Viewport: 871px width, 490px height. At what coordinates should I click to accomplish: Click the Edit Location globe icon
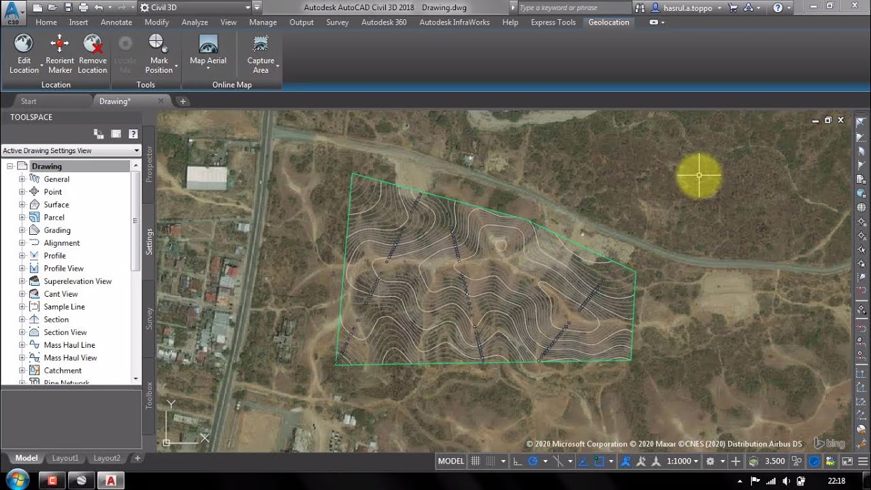pos(24,44)
